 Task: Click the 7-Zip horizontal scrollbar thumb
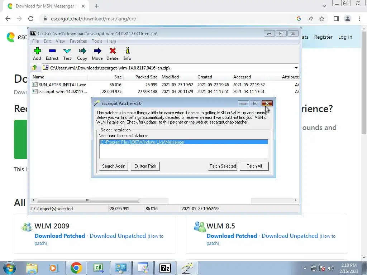pyautogui.click(x=88, y=201)
